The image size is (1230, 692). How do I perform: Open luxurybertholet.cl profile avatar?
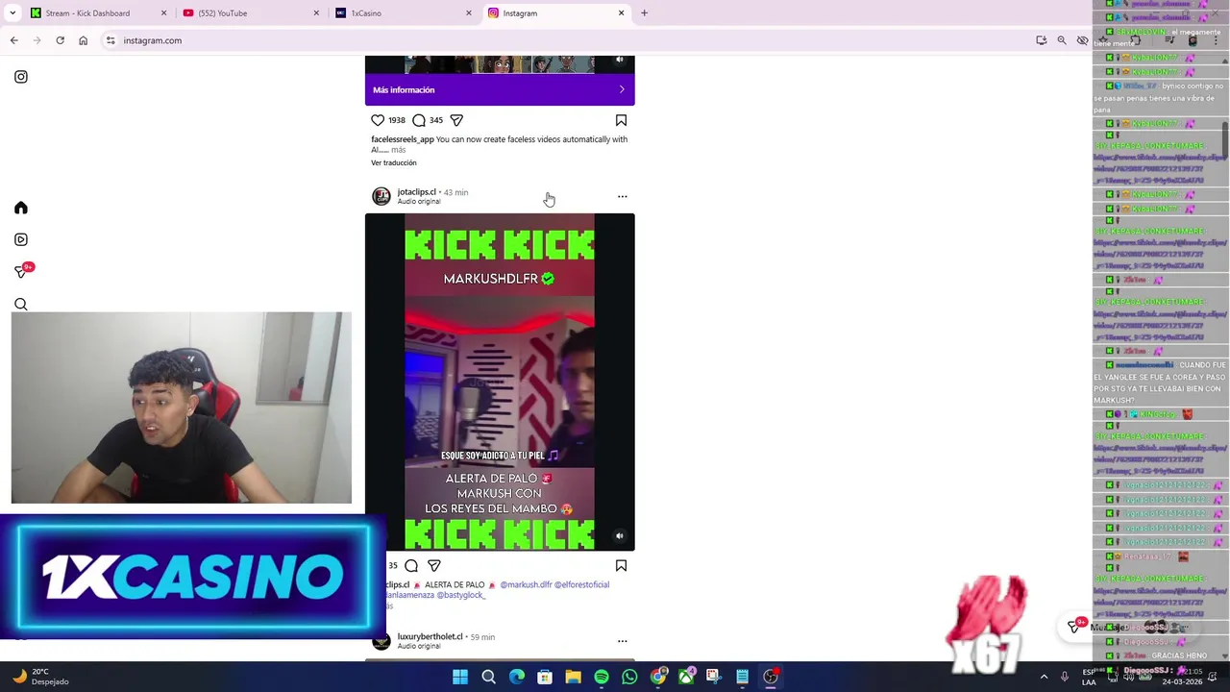(x=381, y=641)
